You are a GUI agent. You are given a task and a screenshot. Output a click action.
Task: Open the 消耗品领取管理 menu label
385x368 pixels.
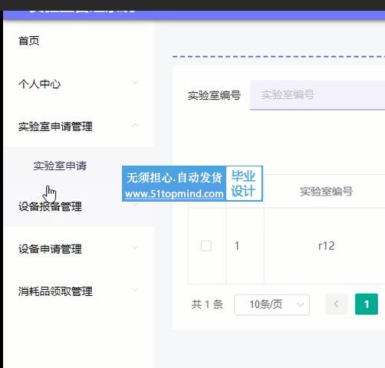[55, 291]
